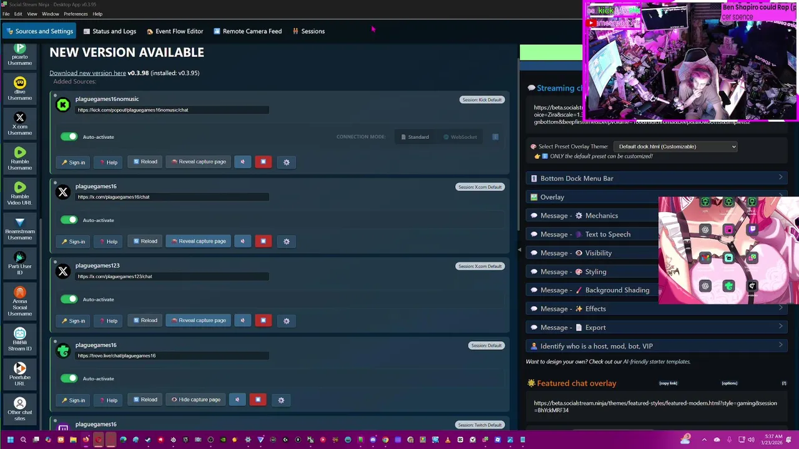
Task: Toggle Auto-activate for plaguegames16 Trovo source
Action: [x=69, y=378]
